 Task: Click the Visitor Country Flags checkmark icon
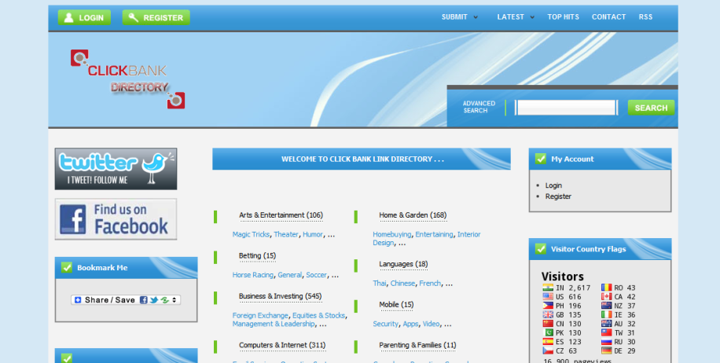click(541, 249)
